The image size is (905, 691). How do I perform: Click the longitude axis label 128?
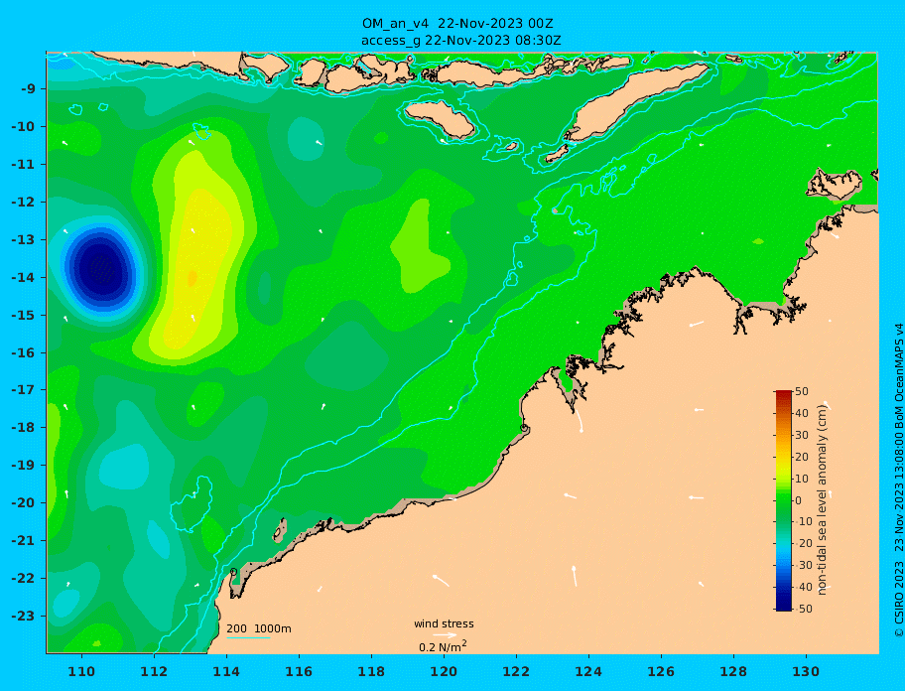click(x=733, y=672)
